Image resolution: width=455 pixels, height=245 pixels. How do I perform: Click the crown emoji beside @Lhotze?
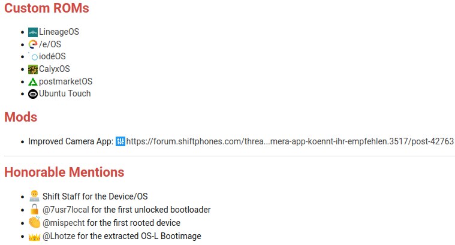point(34,236)
